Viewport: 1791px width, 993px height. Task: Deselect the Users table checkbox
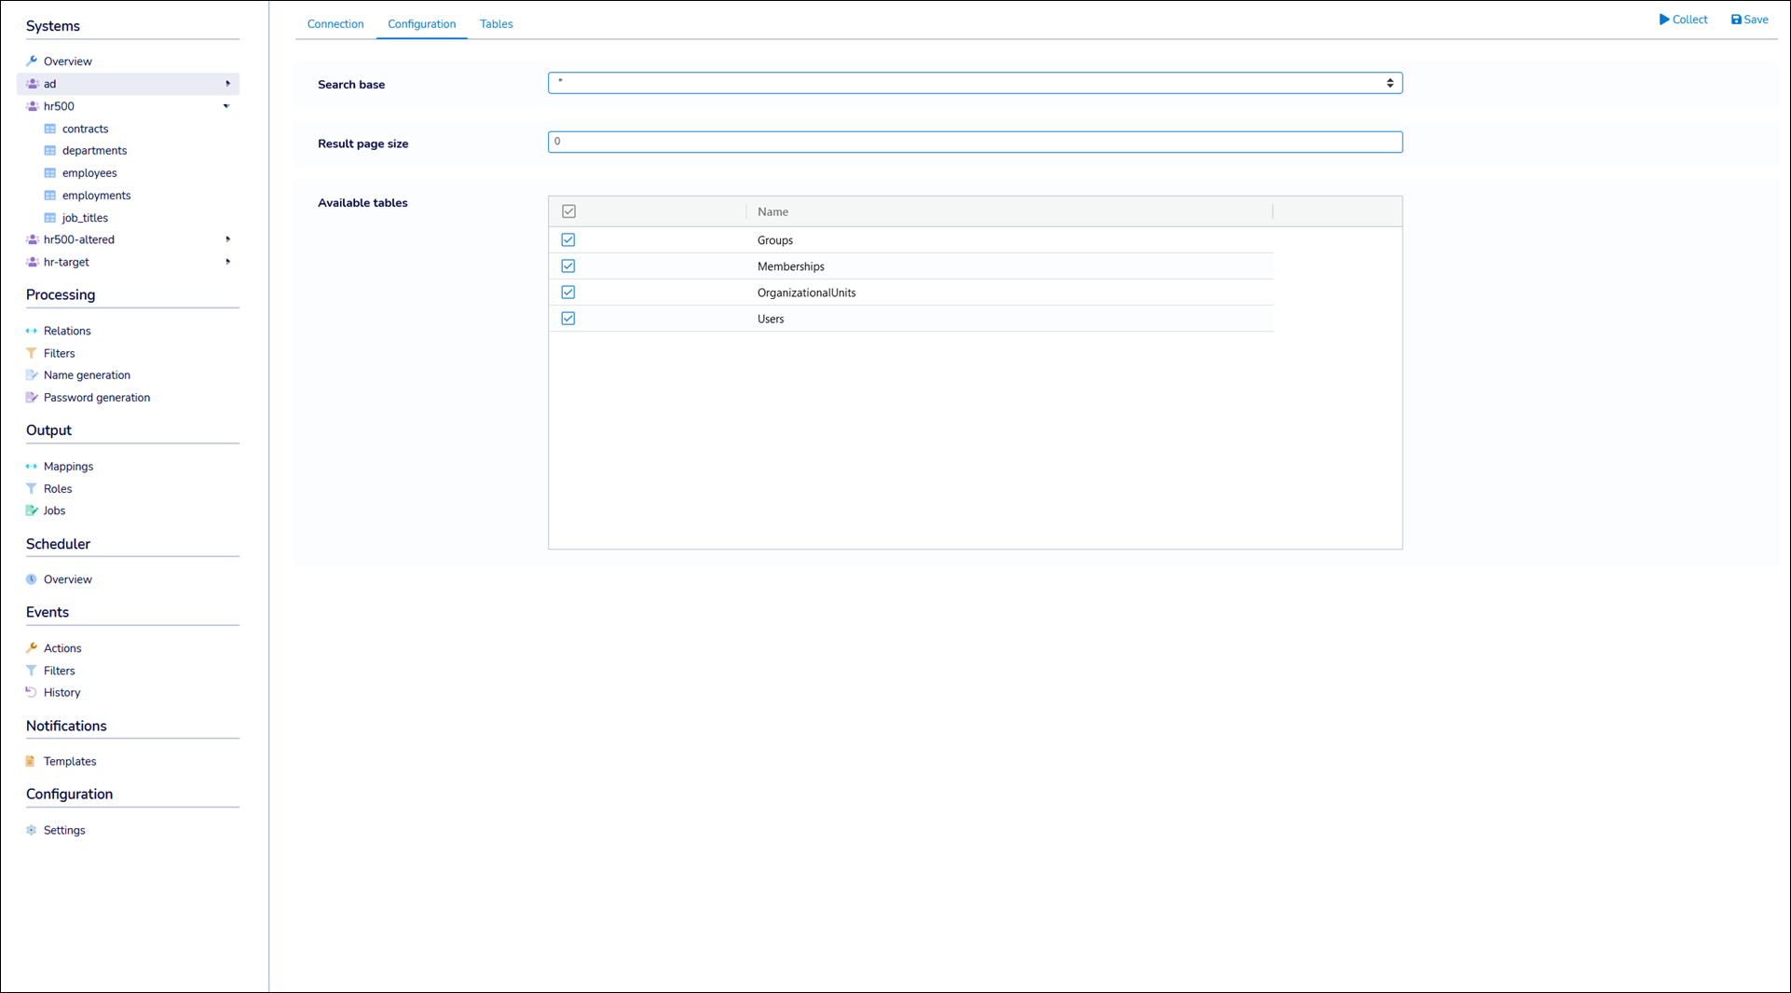coord(568,319)
